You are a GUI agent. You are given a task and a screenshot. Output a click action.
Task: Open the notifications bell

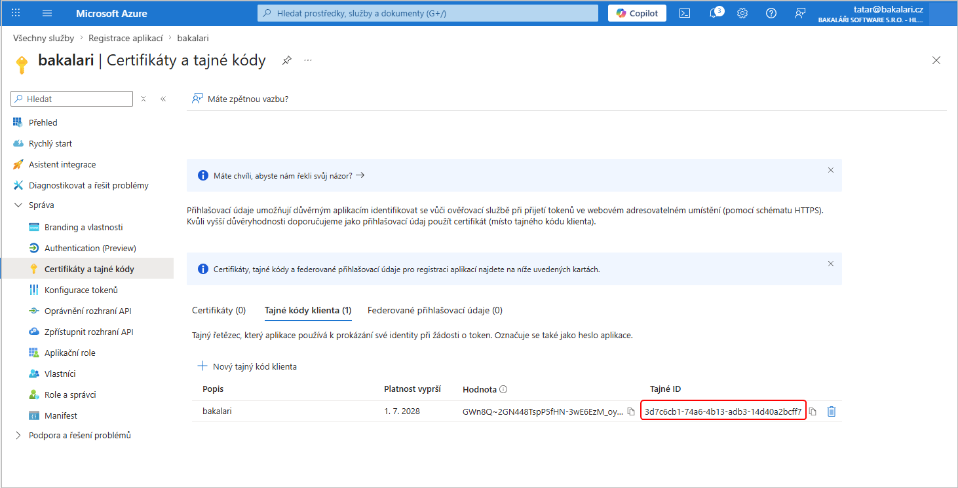tap(714, 13)
